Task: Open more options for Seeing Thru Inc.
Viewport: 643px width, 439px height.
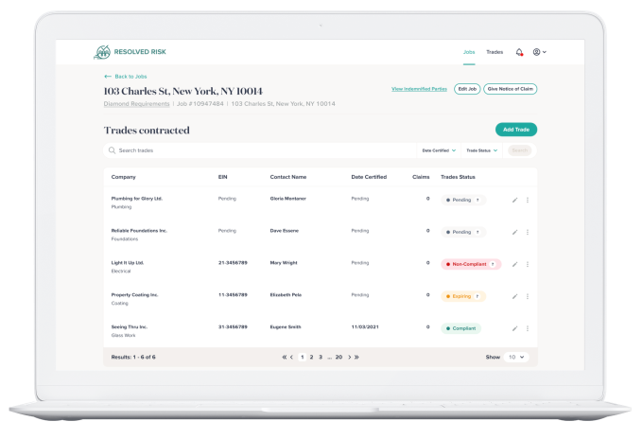Action: (528, 328)
